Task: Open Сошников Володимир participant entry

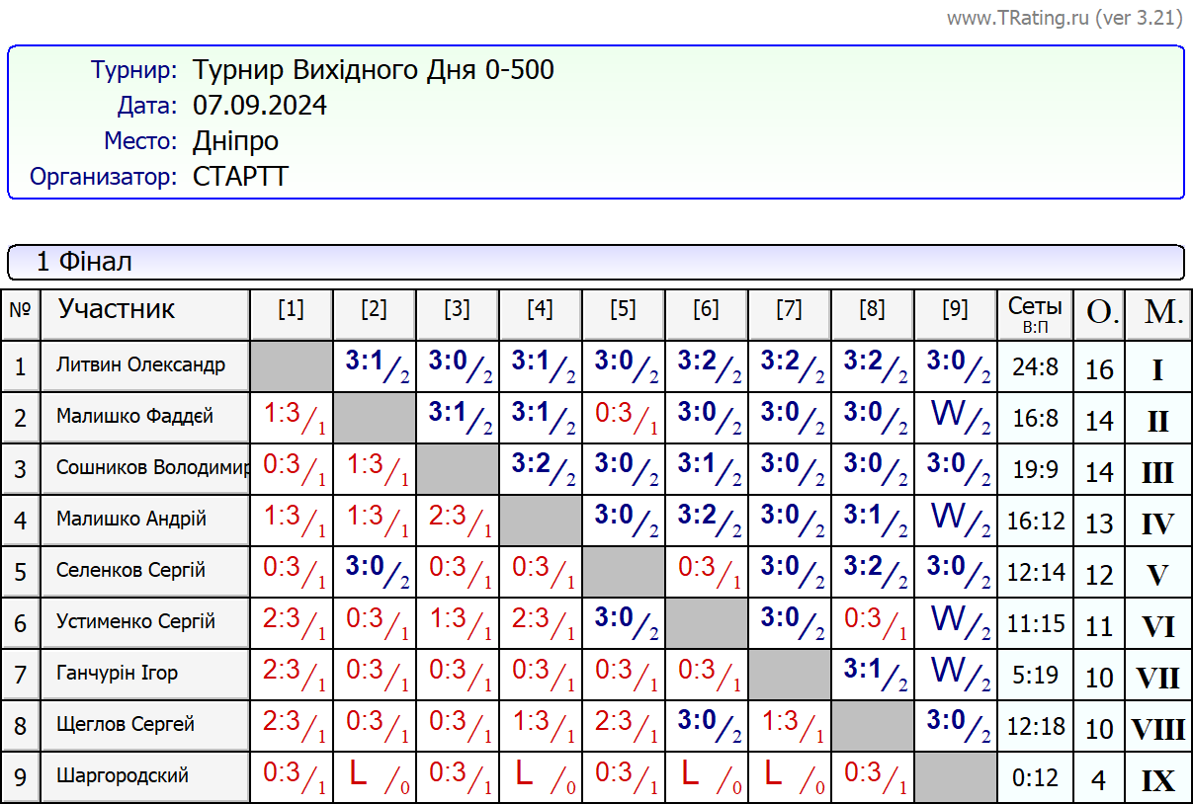Action: 144,468
